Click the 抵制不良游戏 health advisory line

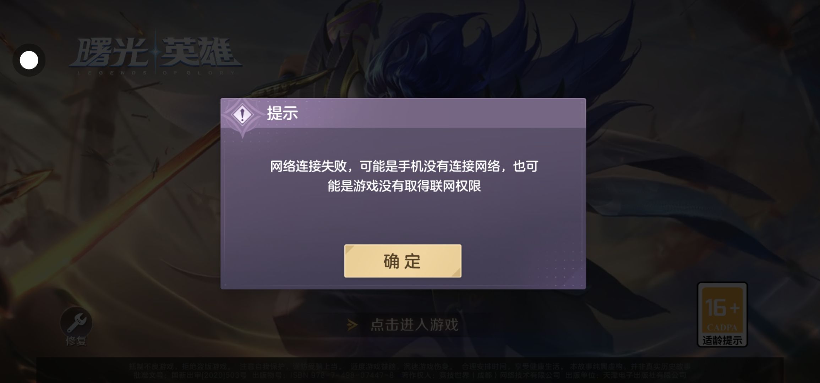pos(410,366)
